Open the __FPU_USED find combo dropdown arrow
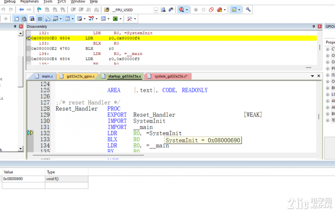335x211 pixels. (x=156, y=10)
